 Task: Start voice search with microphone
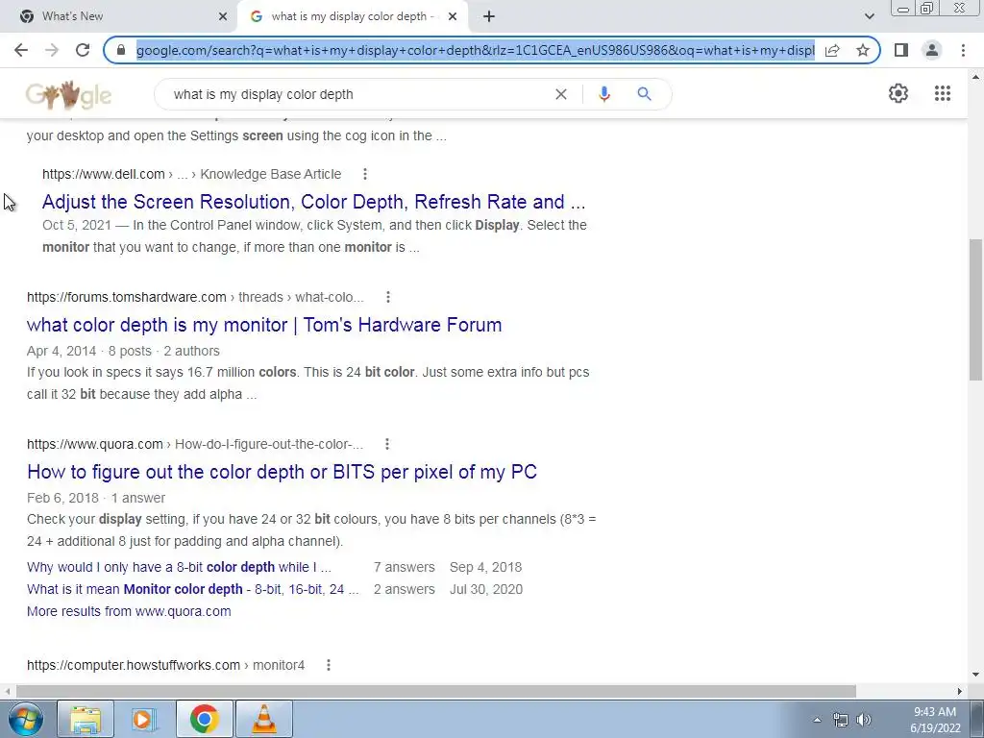604,94
